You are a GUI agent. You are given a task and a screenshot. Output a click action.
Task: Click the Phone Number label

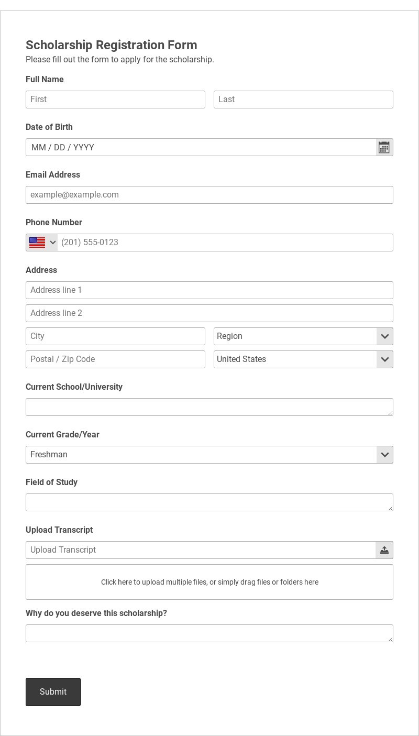point(54,223)
